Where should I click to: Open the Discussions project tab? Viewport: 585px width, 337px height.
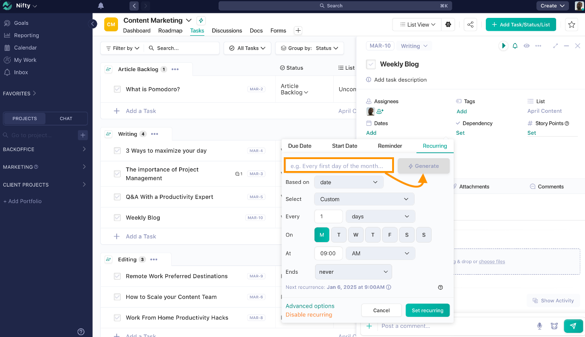227,31
